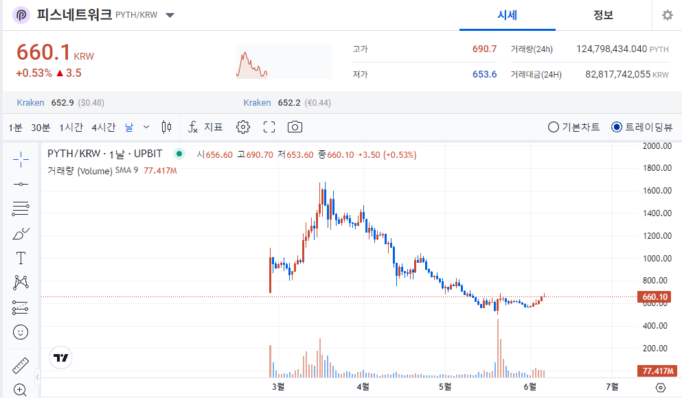
Task: Select the 날 daily interval
Action: 129,128
